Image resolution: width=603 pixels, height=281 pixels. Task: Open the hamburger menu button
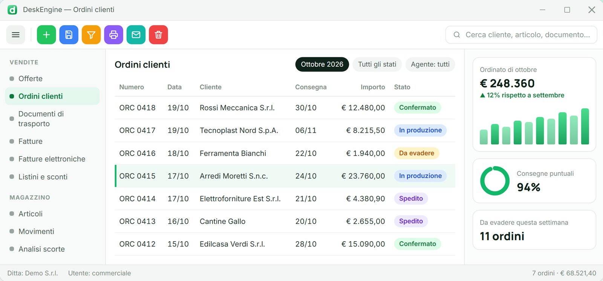point(15,35)
